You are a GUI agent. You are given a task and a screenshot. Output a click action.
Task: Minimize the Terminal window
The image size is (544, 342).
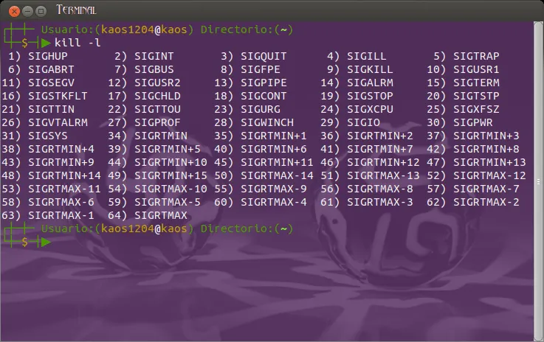[27, 12]
